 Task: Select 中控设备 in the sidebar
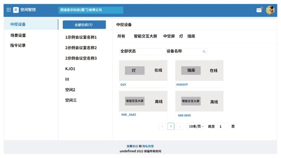(31, 24)
